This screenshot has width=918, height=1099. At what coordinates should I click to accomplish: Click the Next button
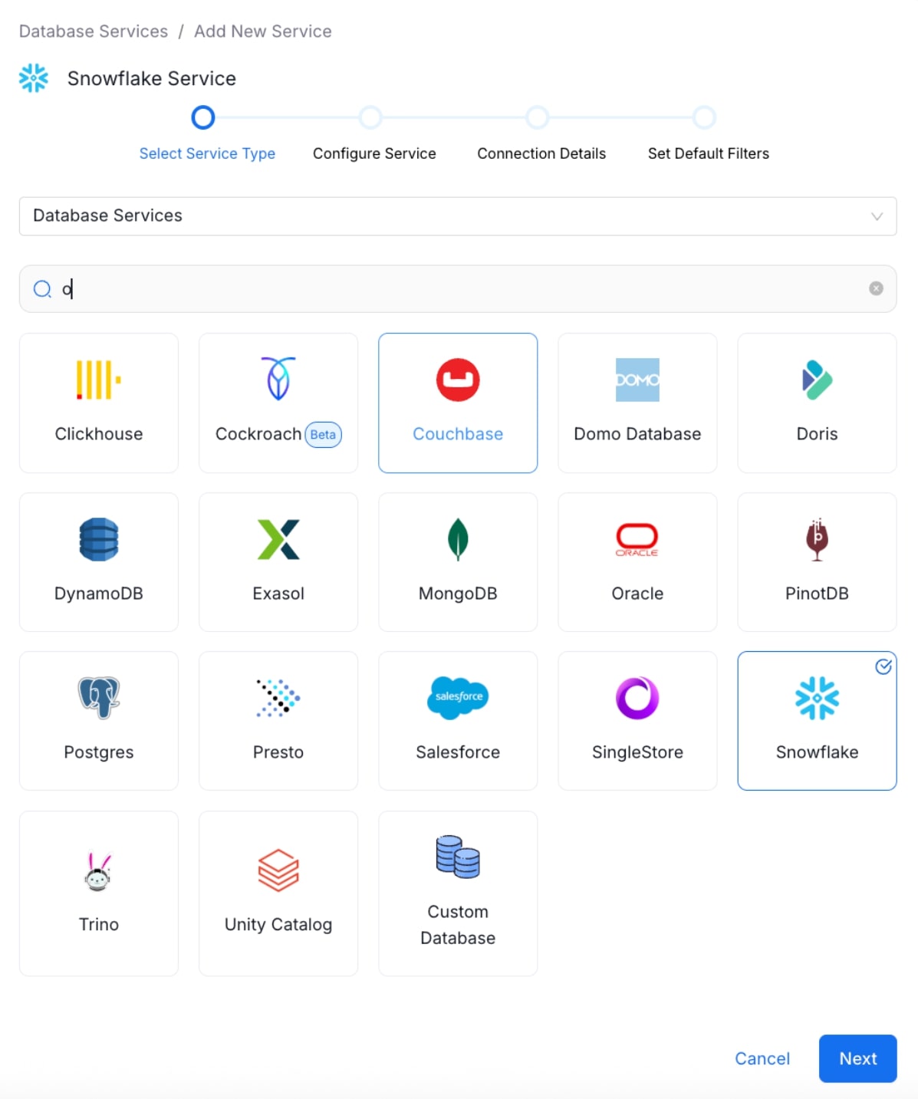pos(857,1058)
